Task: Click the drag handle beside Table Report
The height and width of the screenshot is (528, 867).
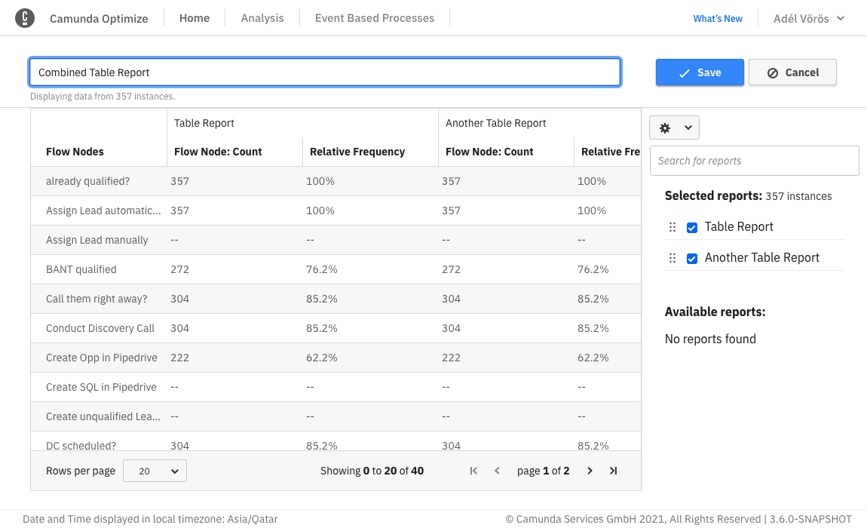Action: (x=672, y=226)
